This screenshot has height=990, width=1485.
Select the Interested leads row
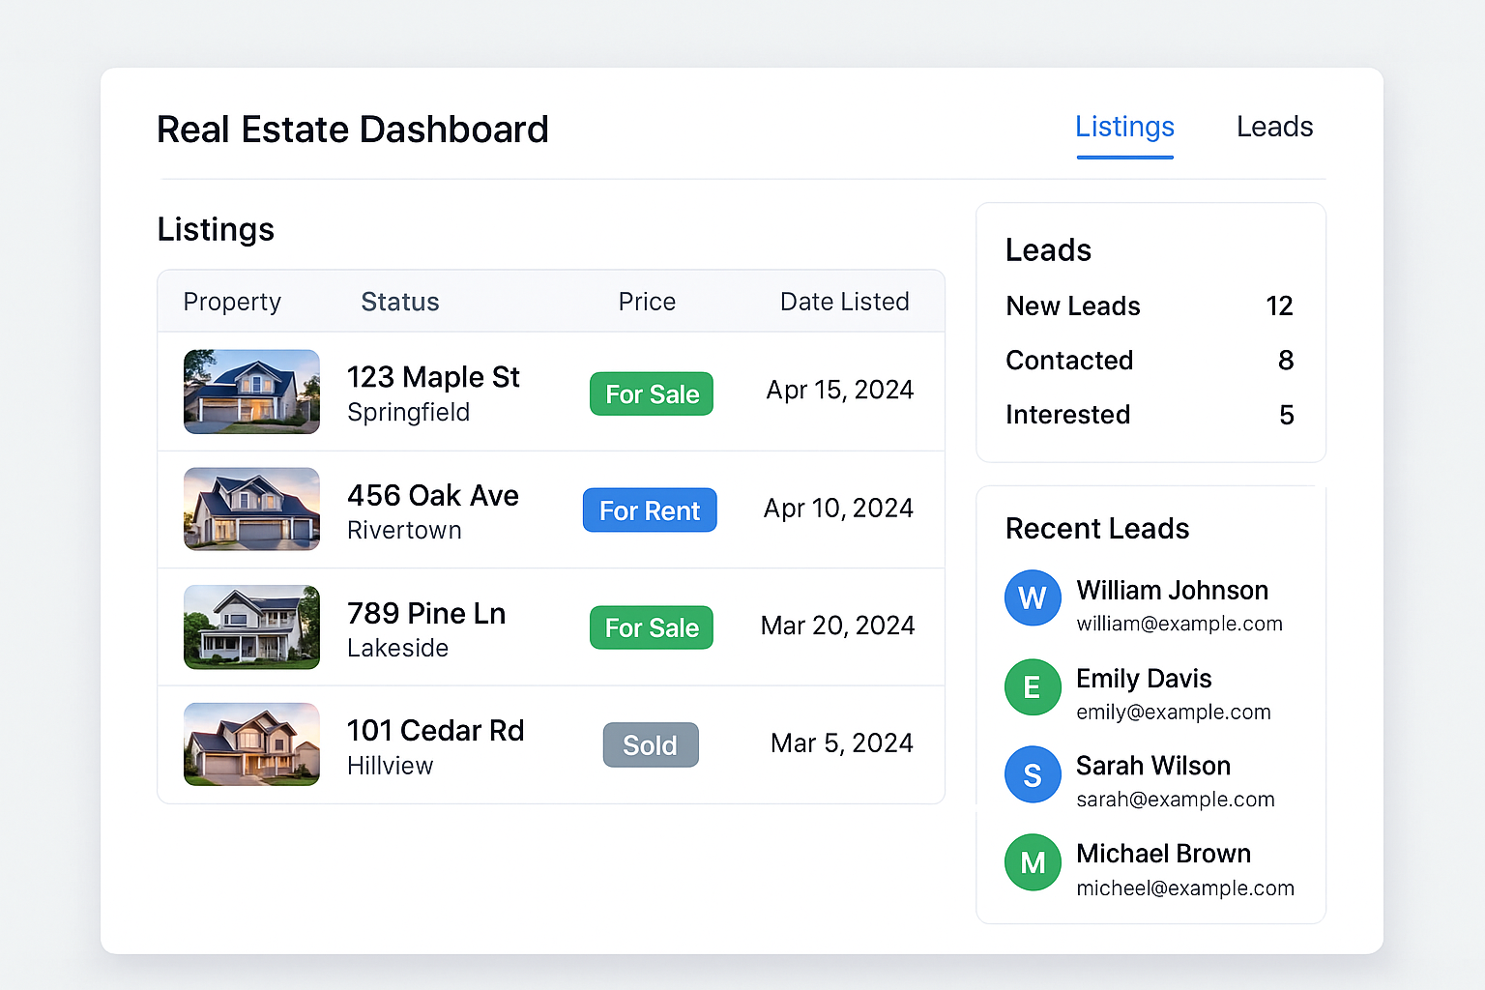tap(1149, 414)
